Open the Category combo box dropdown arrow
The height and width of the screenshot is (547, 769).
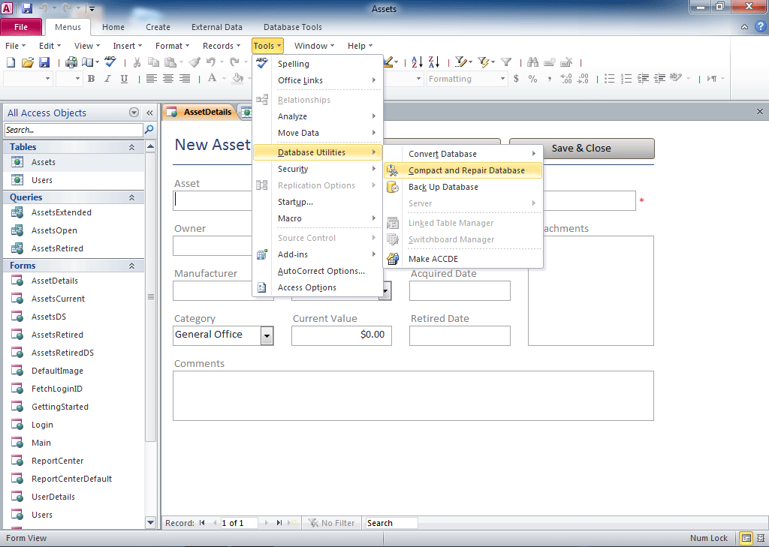click(267, 335)
